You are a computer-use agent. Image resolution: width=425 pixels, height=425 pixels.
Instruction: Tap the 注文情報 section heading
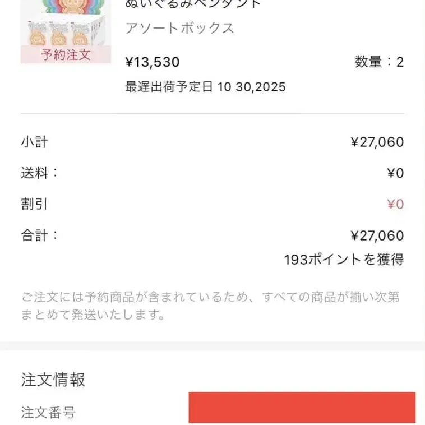(x=53, y=380)
